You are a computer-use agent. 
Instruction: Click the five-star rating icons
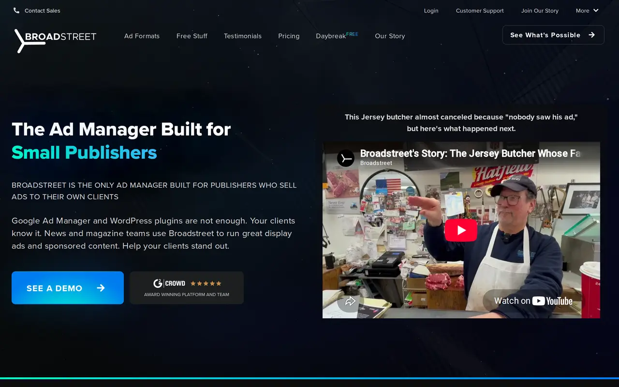(x=206, y=283)
